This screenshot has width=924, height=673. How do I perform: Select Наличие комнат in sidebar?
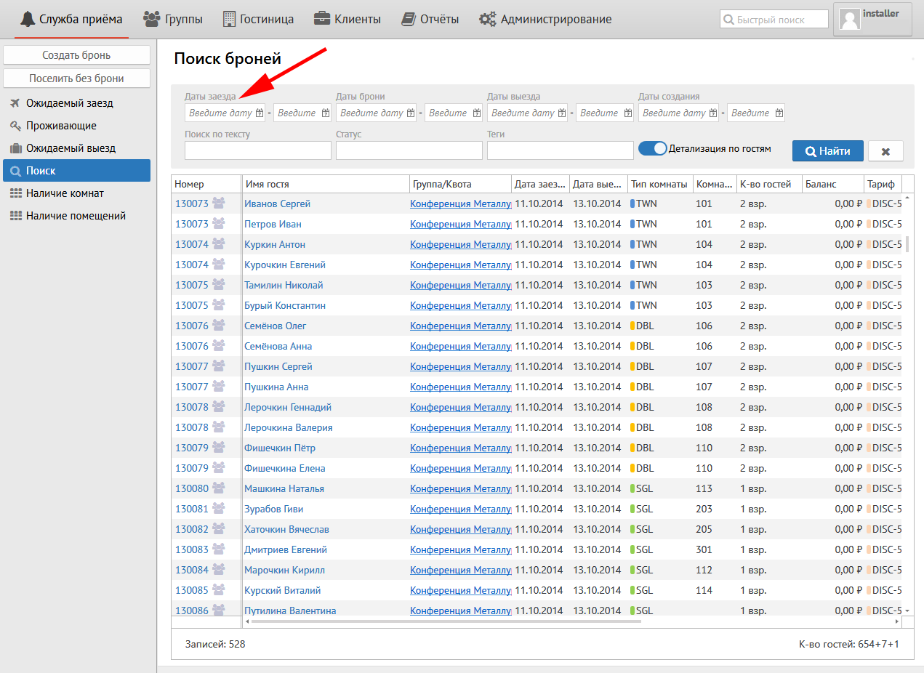(65, 193)
